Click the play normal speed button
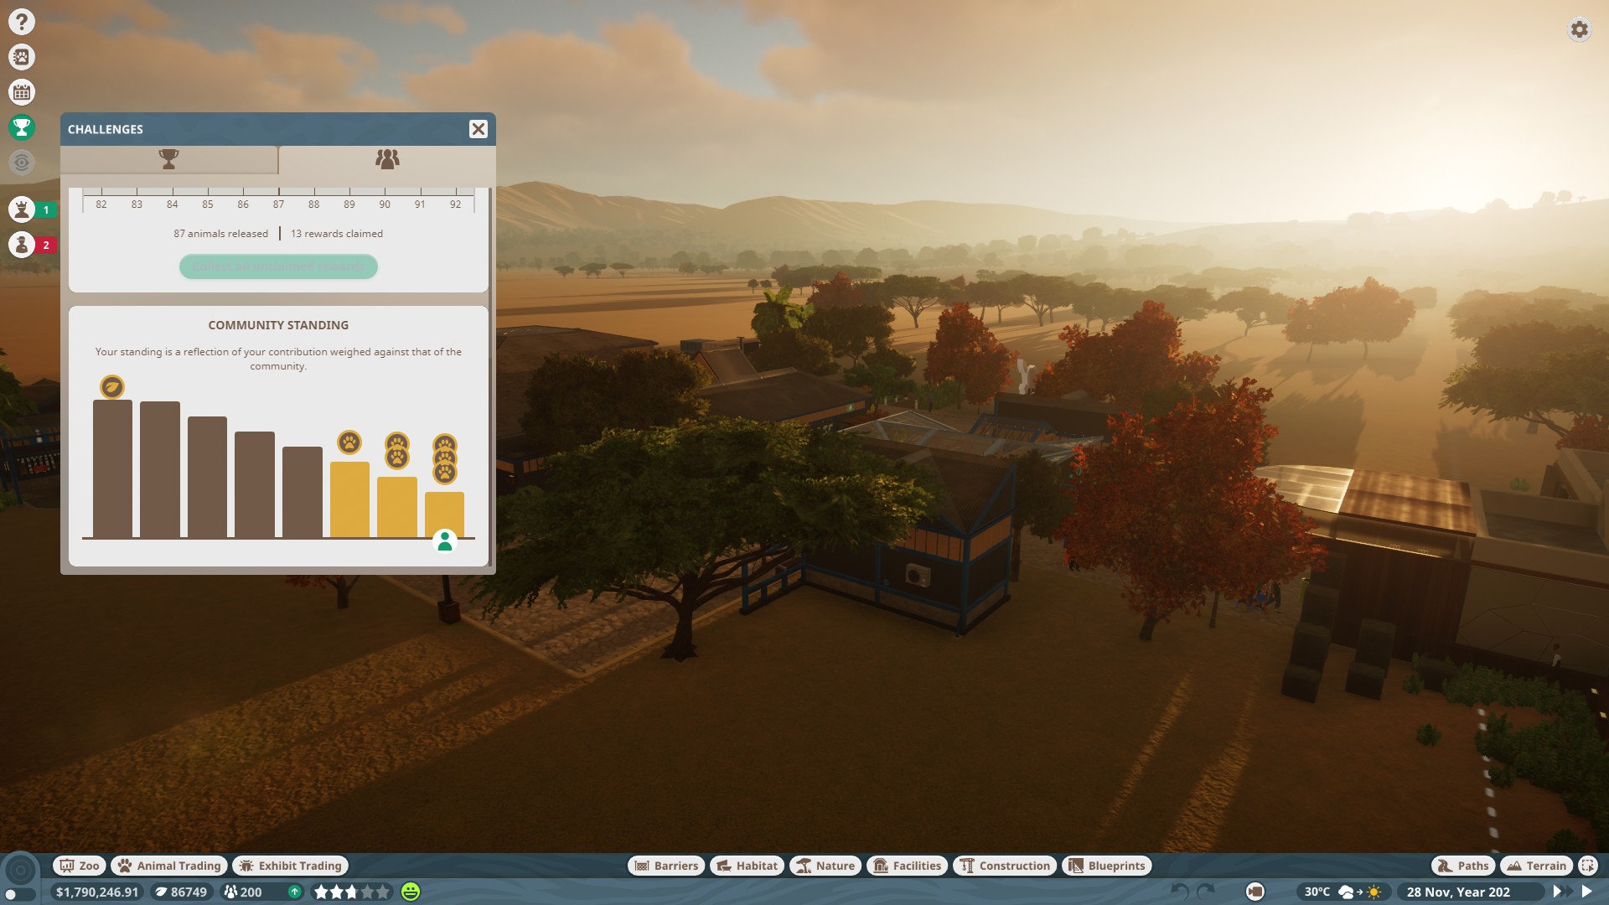The image size is (1609, 905). coord(1587,892)
